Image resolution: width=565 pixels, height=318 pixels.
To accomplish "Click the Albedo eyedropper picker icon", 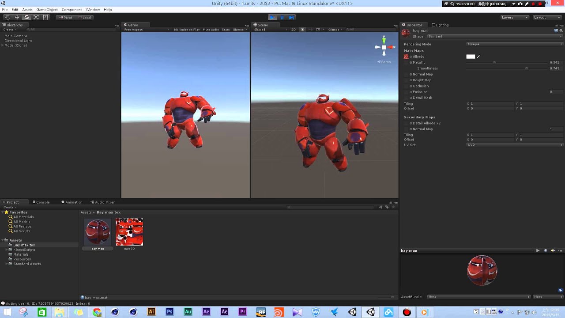I will [x=478, y=57].
